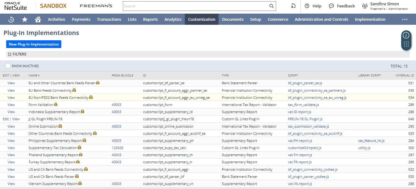The width and height of the screenshot is (416, 189).
Task: Click the round info icon
Action: [406, 35]
